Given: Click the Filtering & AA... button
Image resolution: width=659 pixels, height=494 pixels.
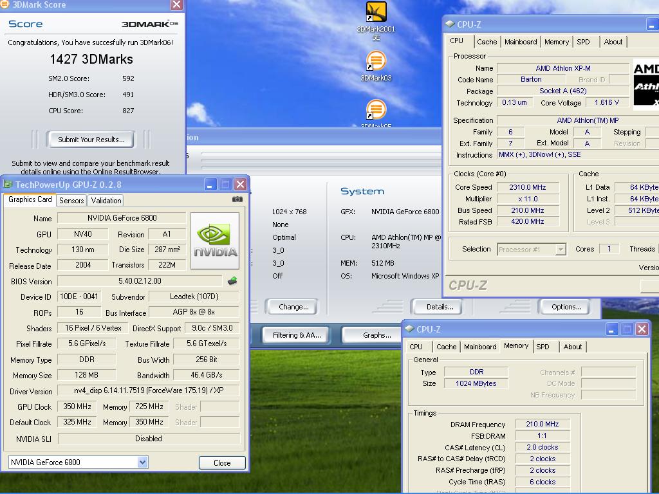Looking at the screenshot, I should 296,335.
